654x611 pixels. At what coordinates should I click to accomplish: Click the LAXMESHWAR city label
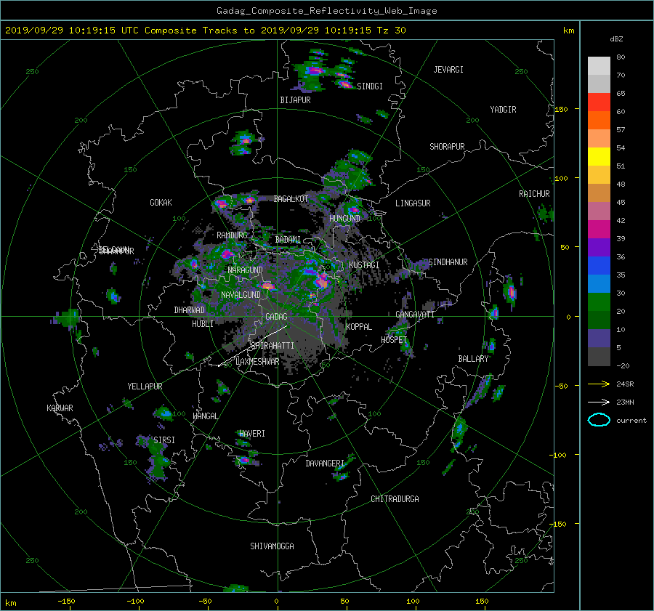(x=257, y=362)
